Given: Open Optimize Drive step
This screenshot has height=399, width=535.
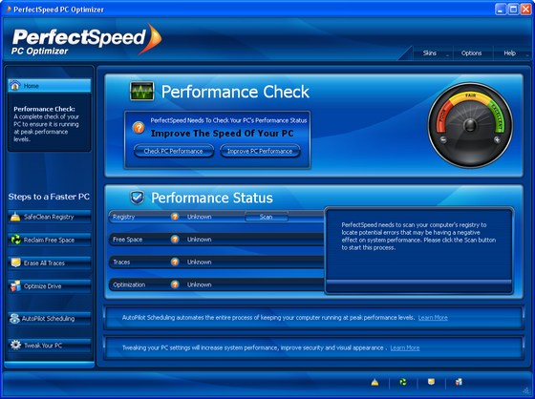Looking at the screenshot, I should tap(50, 286).
